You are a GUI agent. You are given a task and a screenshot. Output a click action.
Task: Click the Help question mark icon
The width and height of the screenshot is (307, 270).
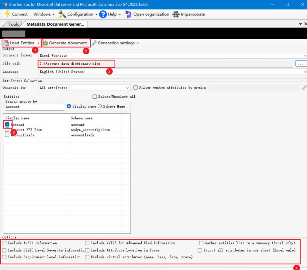[103, 14]
